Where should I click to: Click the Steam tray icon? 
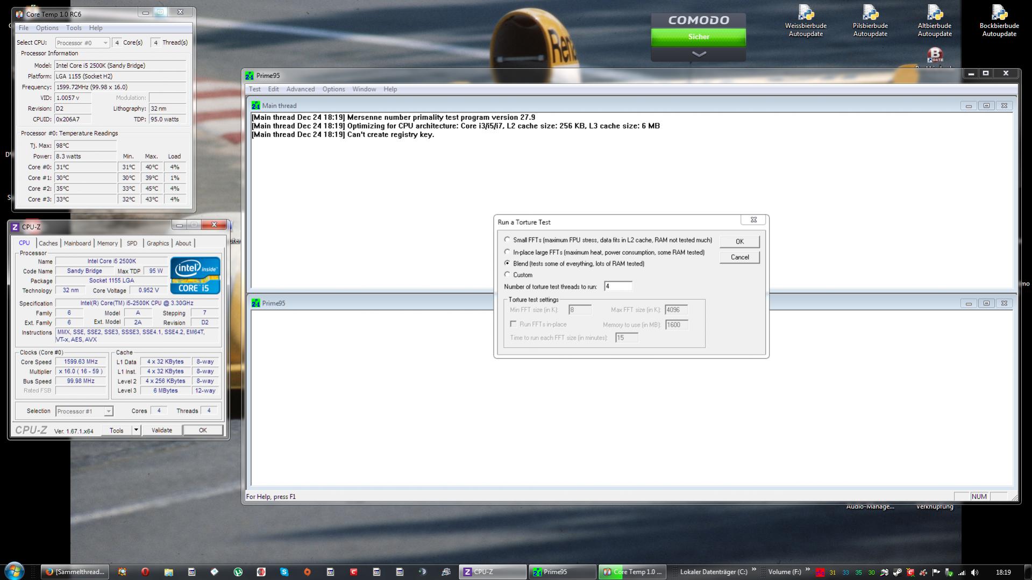click(897, 572)
